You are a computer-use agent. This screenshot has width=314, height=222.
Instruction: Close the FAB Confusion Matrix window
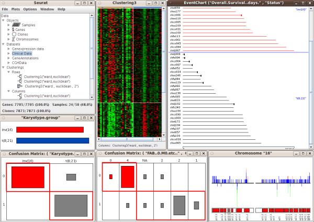point(204,153)
